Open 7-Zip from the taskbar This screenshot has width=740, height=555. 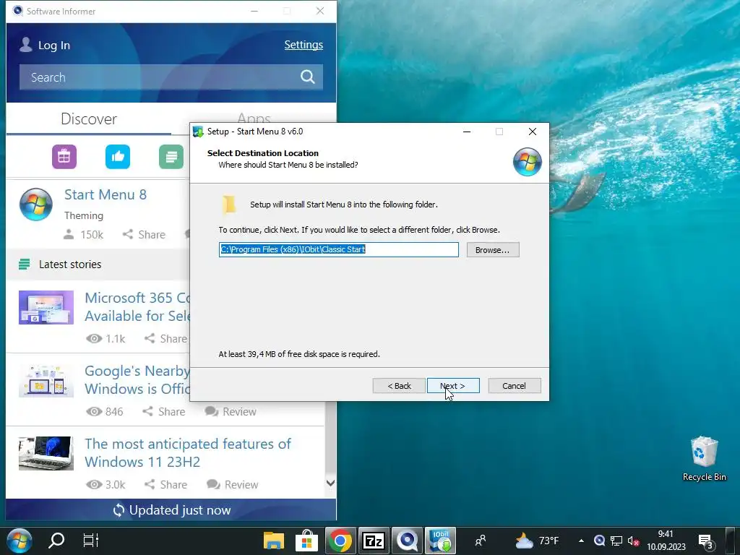coord(374,541)
